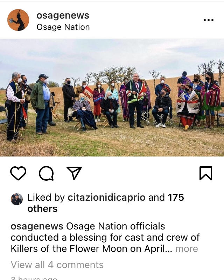Share post via paper plane icon
224x280 pixels.
tap(74, 173)
